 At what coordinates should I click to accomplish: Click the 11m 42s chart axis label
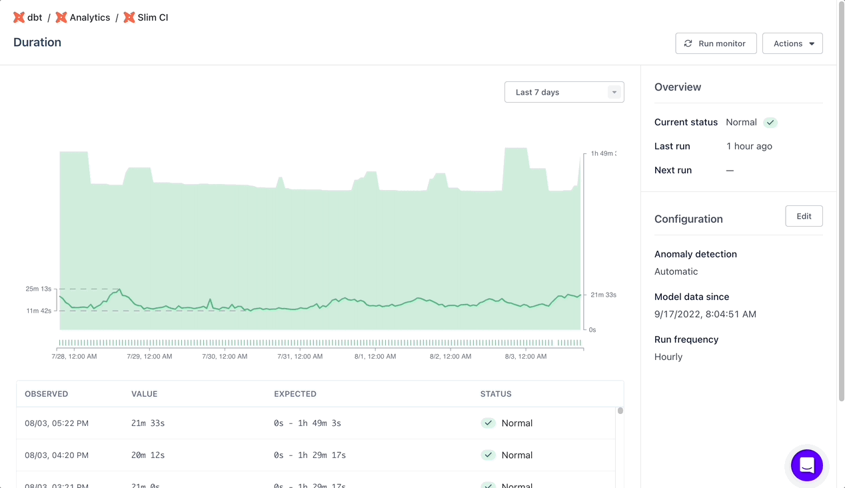[x=39, y=311]
